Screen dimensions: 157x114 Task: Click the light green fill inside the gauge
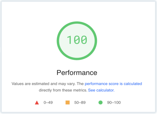pos(77,50)
